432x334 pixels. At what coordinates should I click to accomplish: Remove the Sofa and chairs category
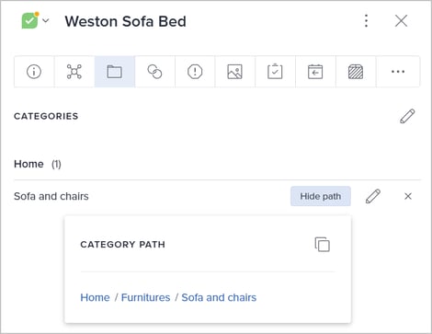[408, 196]
